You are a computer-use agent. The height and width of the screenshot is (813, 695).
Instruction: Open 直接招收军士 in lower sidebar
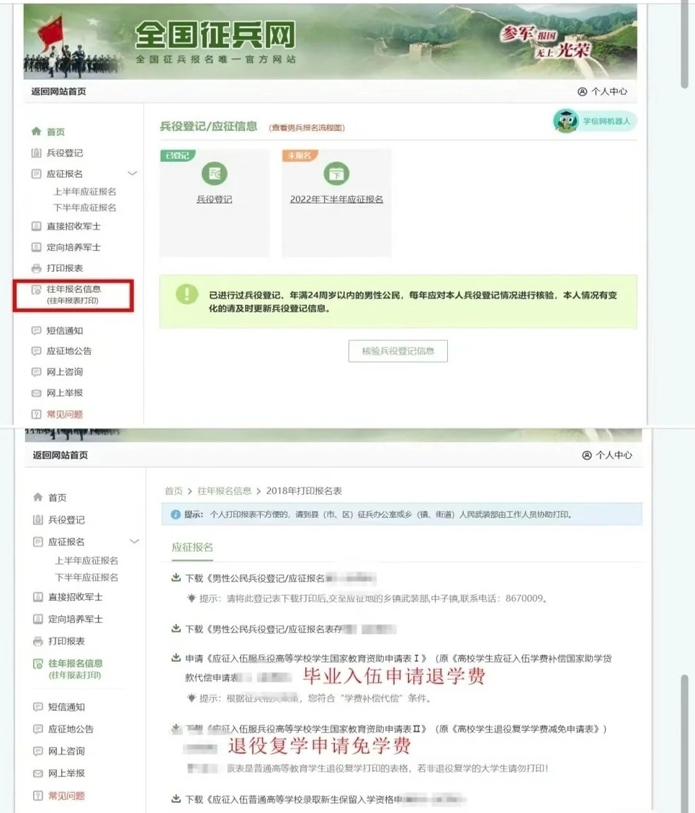click(x=75, y=596)
